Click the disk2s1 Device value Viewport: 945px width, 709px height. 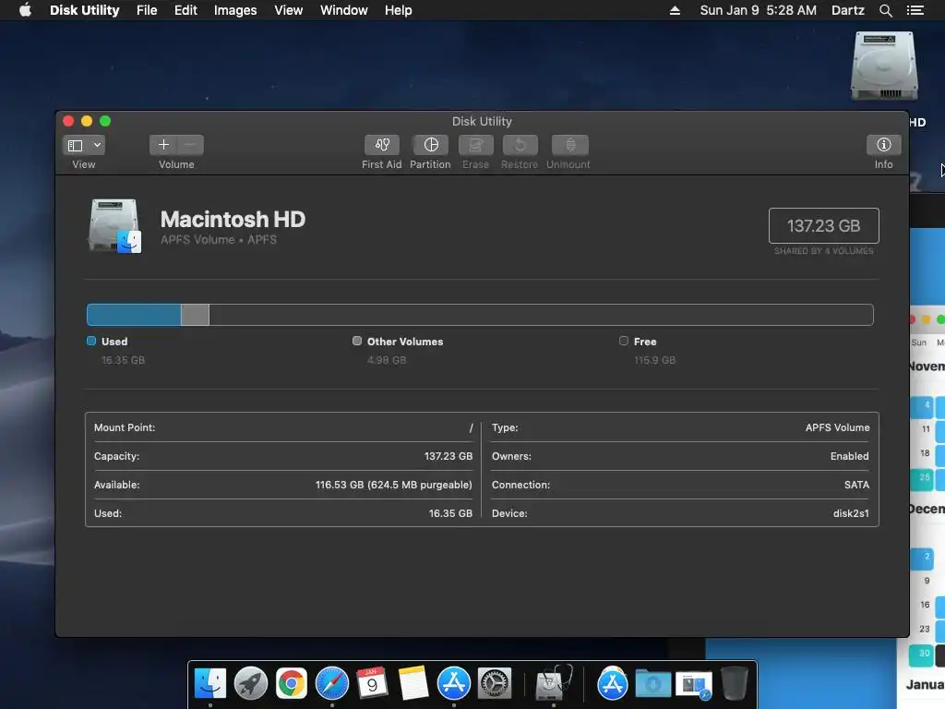click(x=851, y=513)
